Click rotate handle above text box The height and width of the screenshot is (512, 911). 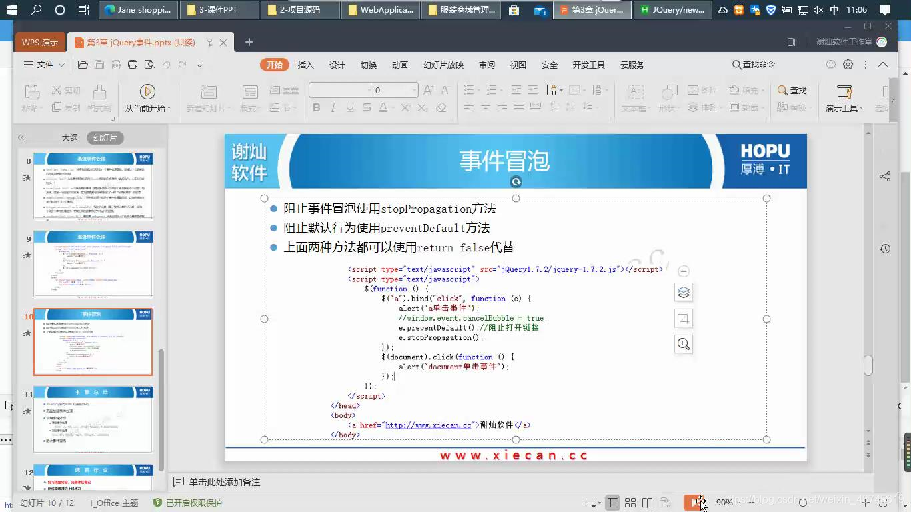(516, 181)
